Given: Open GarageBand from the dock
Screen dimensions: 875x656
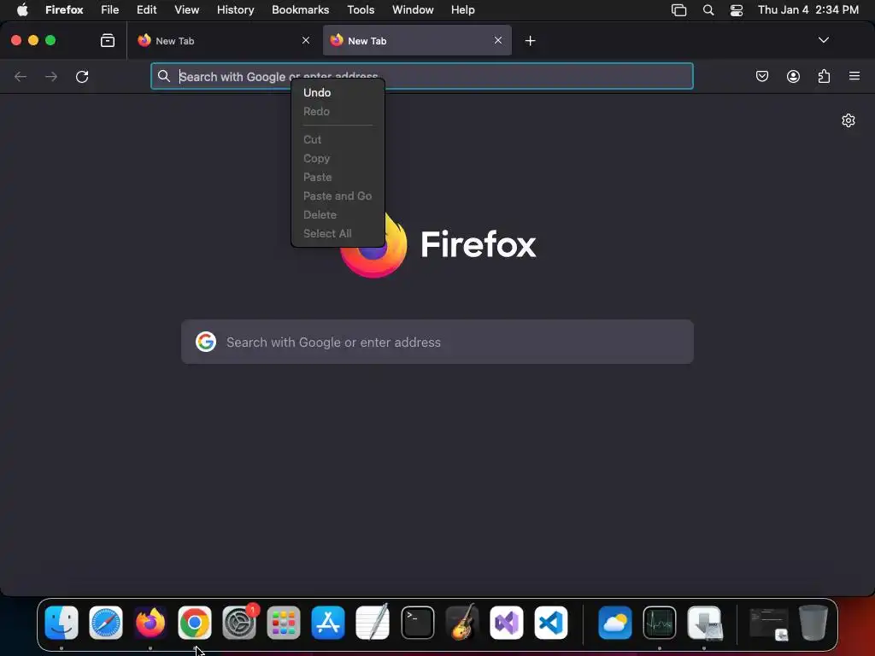Looking at the screenshot, I should 462,623.
